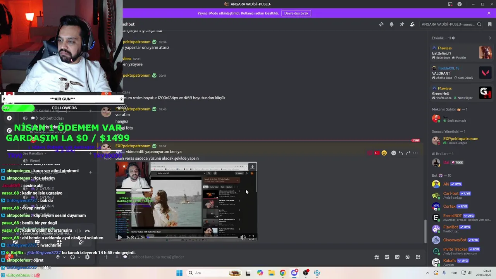Open TroddeXXL 15 VALORANT activity card
Image resolution: width=496 pixels, height=279 pixels.
pyautogui.click(x=462, y=73)
